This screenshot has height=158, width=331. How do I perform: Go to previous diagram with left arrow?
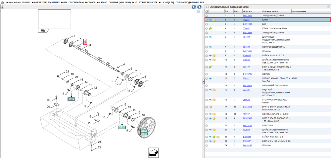(194, 7)
